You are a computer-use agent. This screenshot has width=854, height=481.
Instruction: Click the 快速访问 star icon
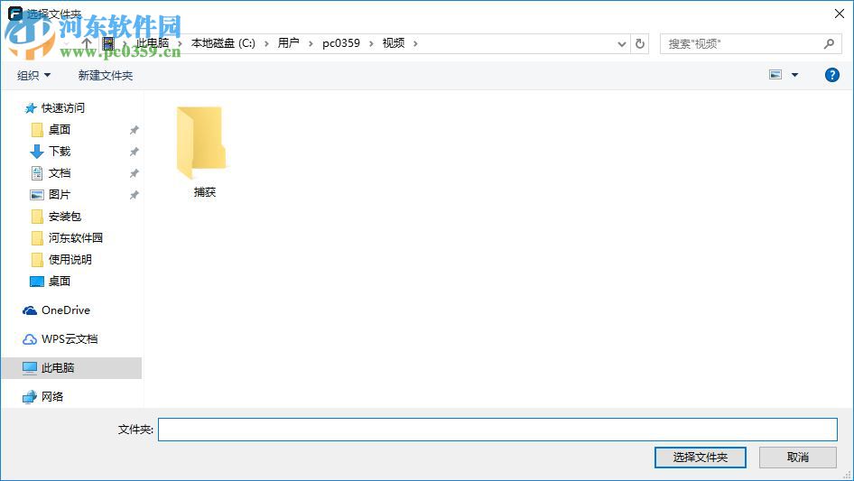[31, 108]
